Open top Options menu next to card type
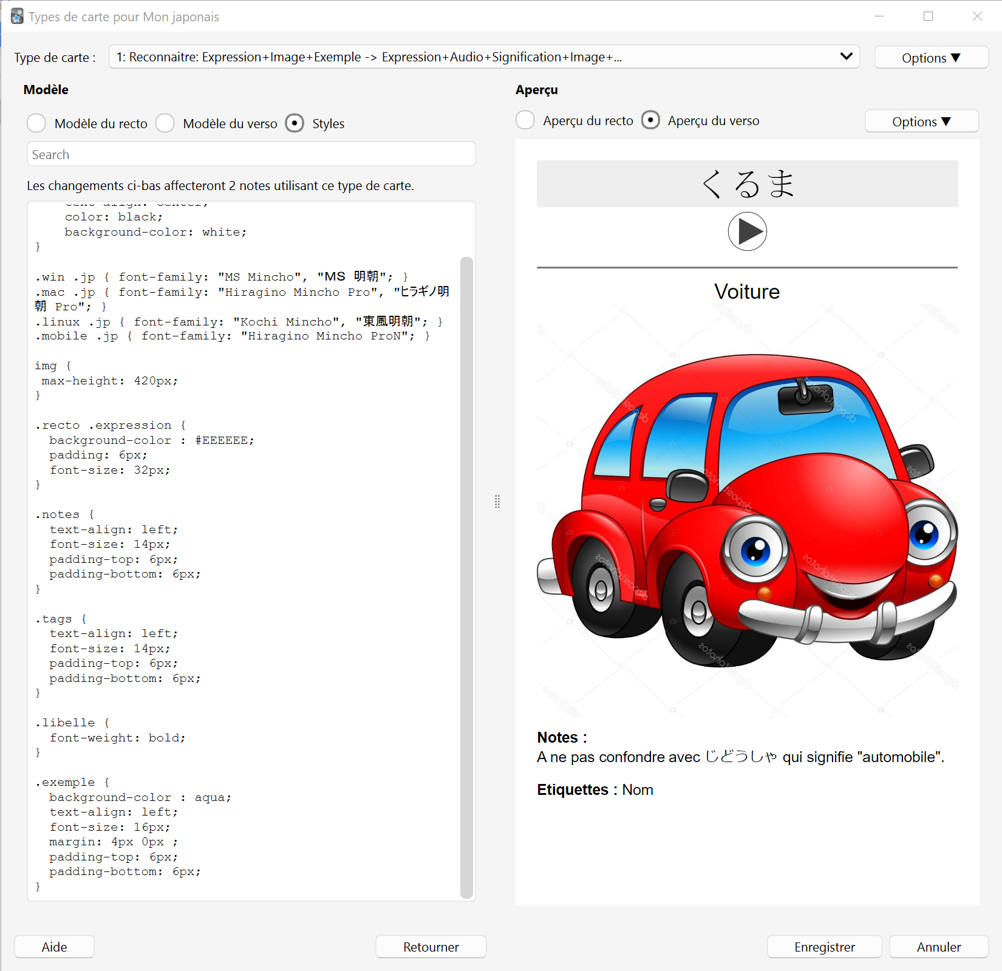This screenshot has width=1002, height=971. pos(931,58)
